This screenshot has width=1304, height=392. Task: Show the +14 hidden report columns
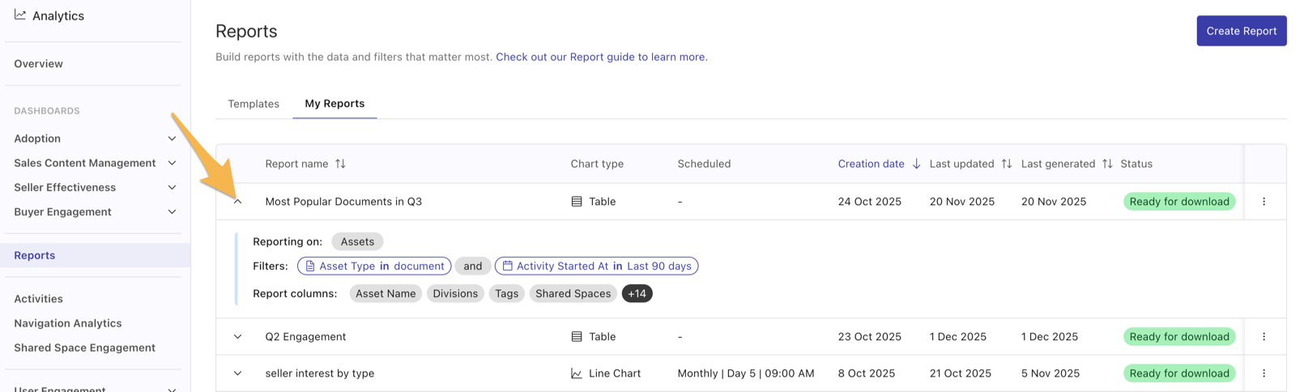click(x=637, y=294)
